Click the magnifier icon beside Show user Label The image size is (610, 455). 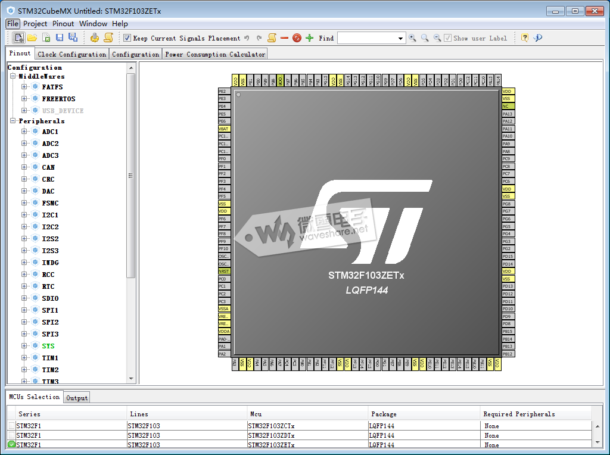pos(437,38)
